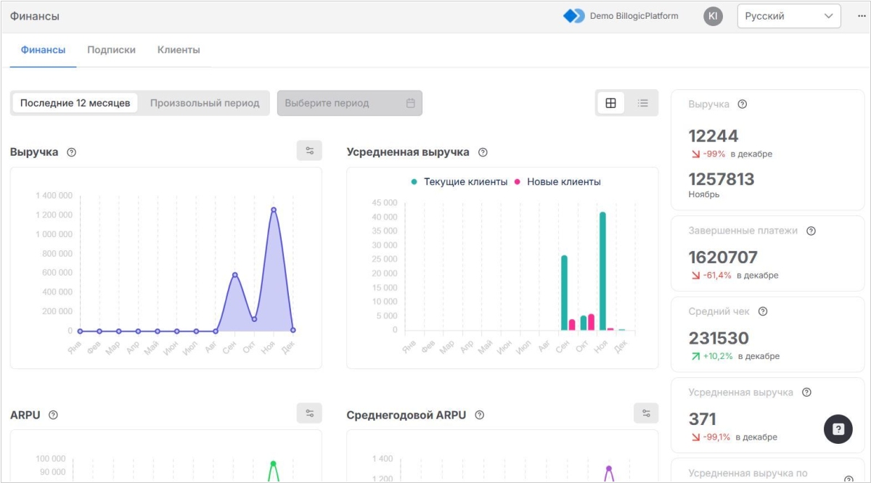Viewport: 871px width, 483px height.
Task: Click the Demo BillogicPlatform logo link
Action: [621, 16]
